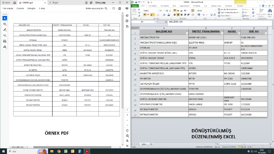Open the Calibri font name dropdown
This screenshot has width=274, height=154.
click(158, 11)
